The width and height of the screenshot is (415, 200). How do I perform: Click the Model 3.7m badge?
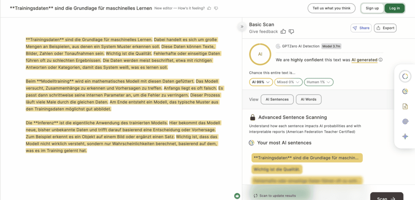pyautogui.click(x=331, y=46)
